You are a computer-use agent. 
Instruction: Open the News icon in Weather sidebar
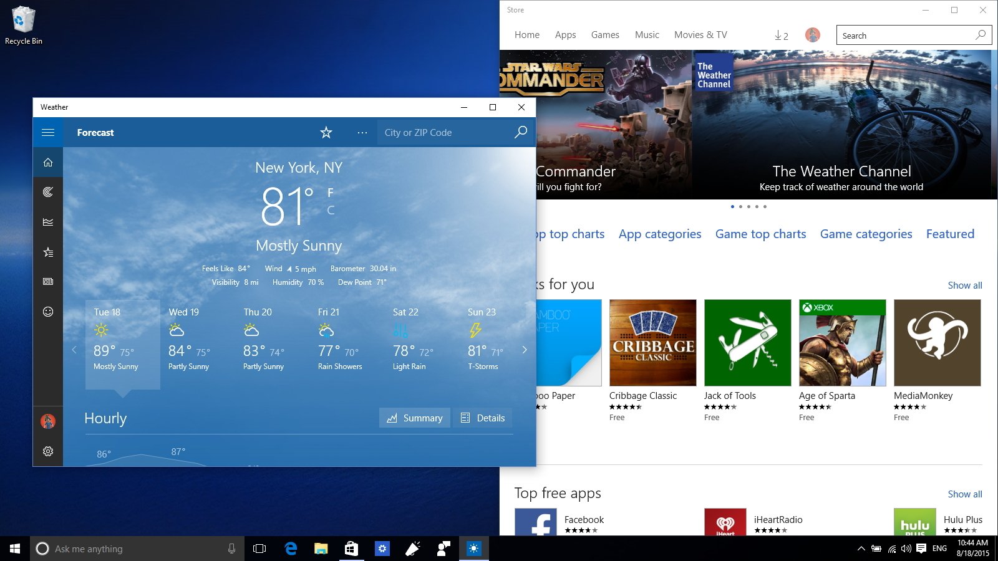48,282
